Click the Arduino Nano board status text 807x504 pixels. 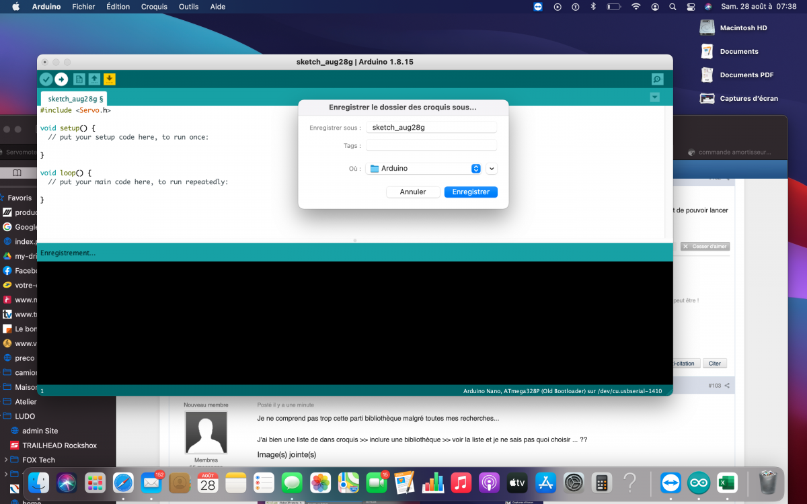(x=562, y=391)
